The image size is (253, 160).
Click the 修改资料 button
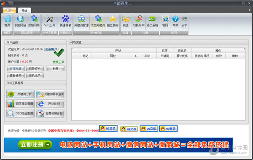click(35, 68)
